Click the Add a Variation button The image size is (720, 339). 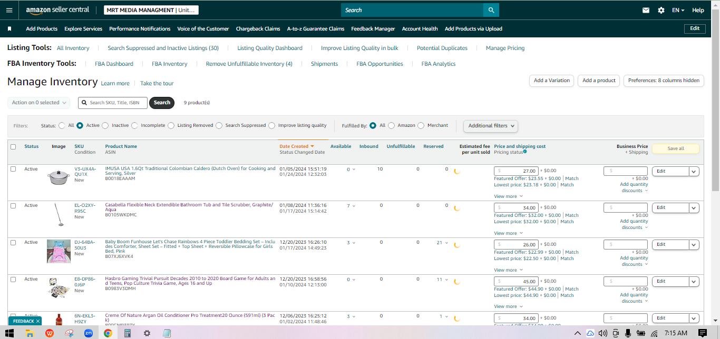pyautogui.click(x=551, y=81)
